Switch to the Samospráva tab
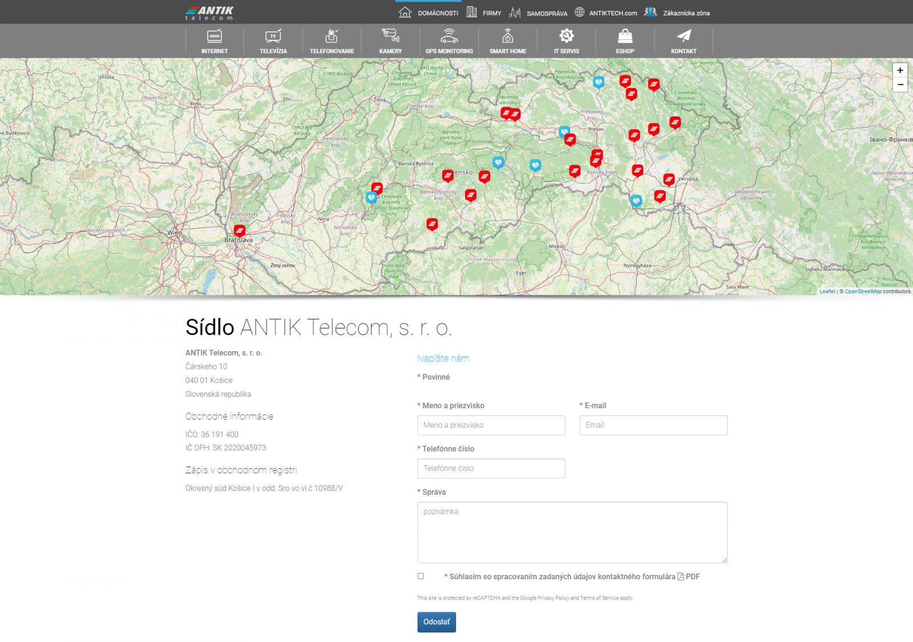913x642 pixels. pyautogui.click(x=538, y=13)
